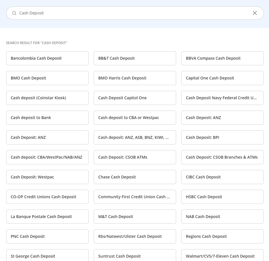Viewport: 269px width, 261px height.
Task: Select Cash Deposit: Westpac
Action: pos(47,177)
